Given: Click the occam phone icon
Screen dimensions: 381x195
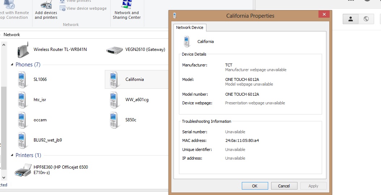Looking at the screenshot, I should click(x=23, y=120).
